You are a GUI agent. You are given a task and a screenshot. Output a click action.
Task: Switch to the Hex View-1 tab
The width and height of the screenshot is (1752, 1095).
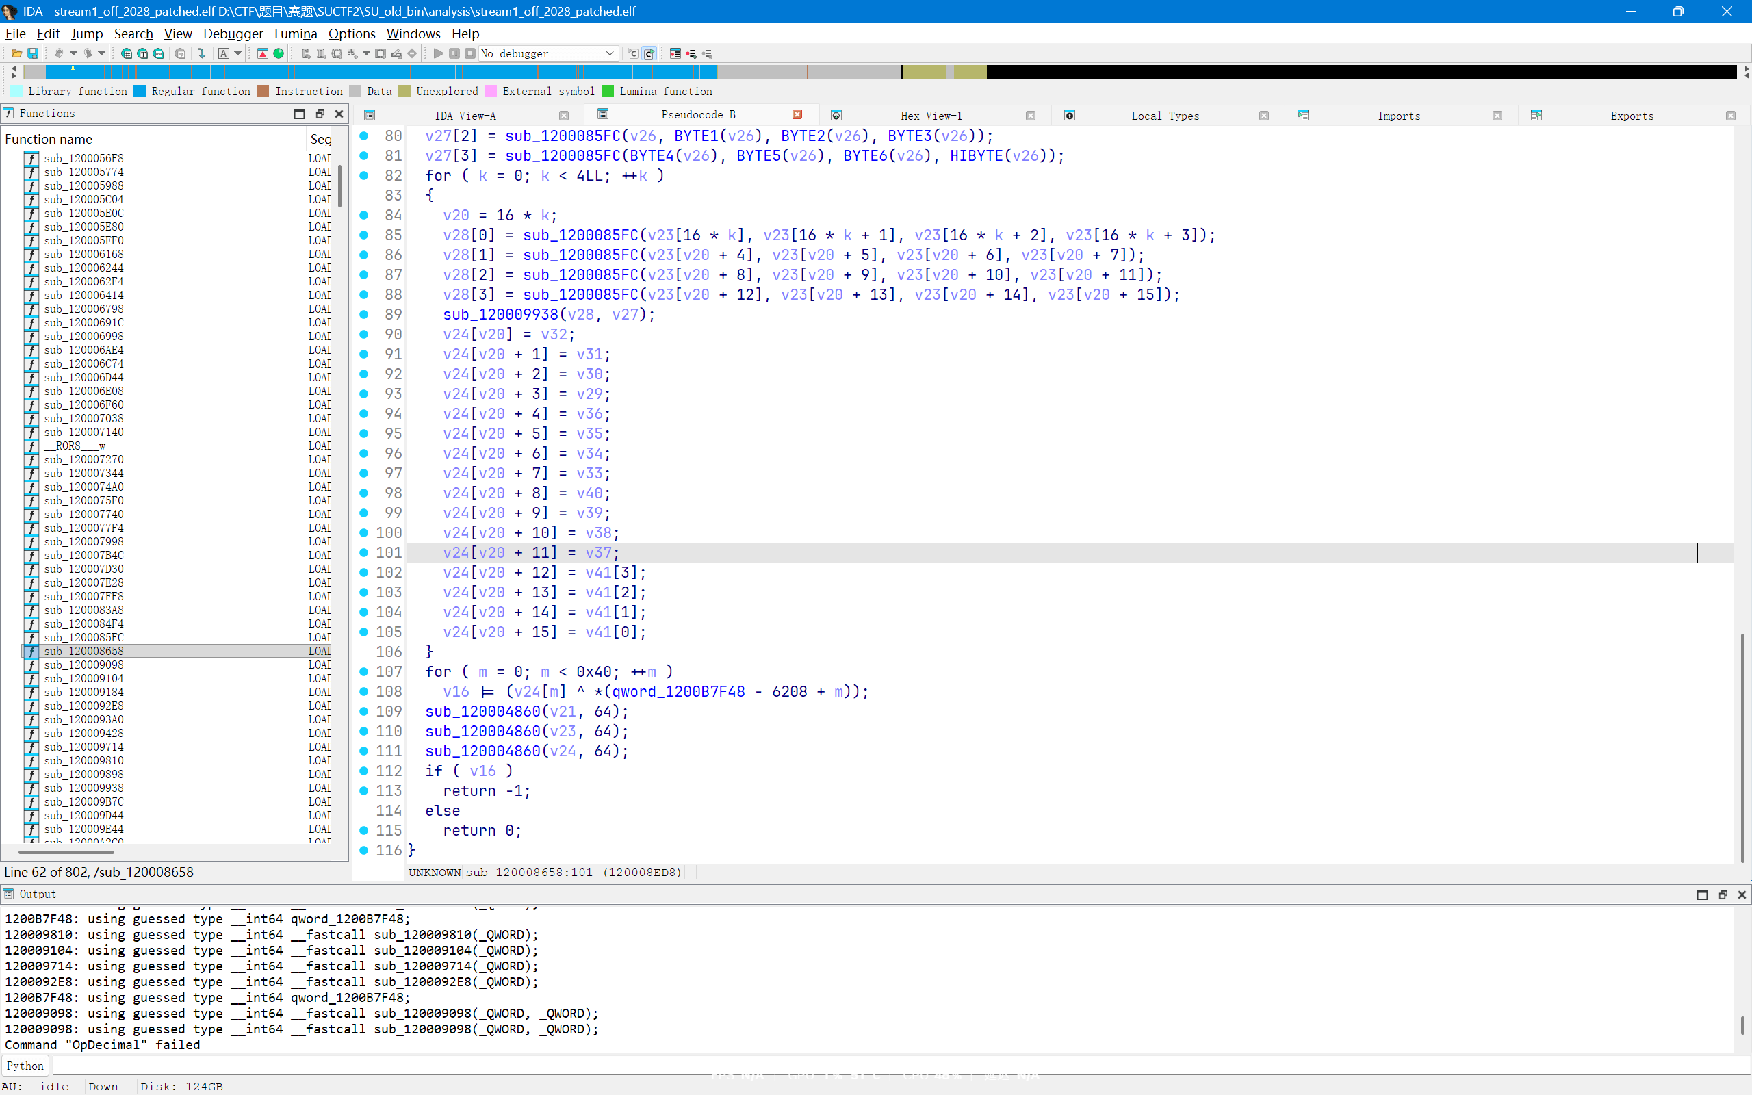click(931, 116)
